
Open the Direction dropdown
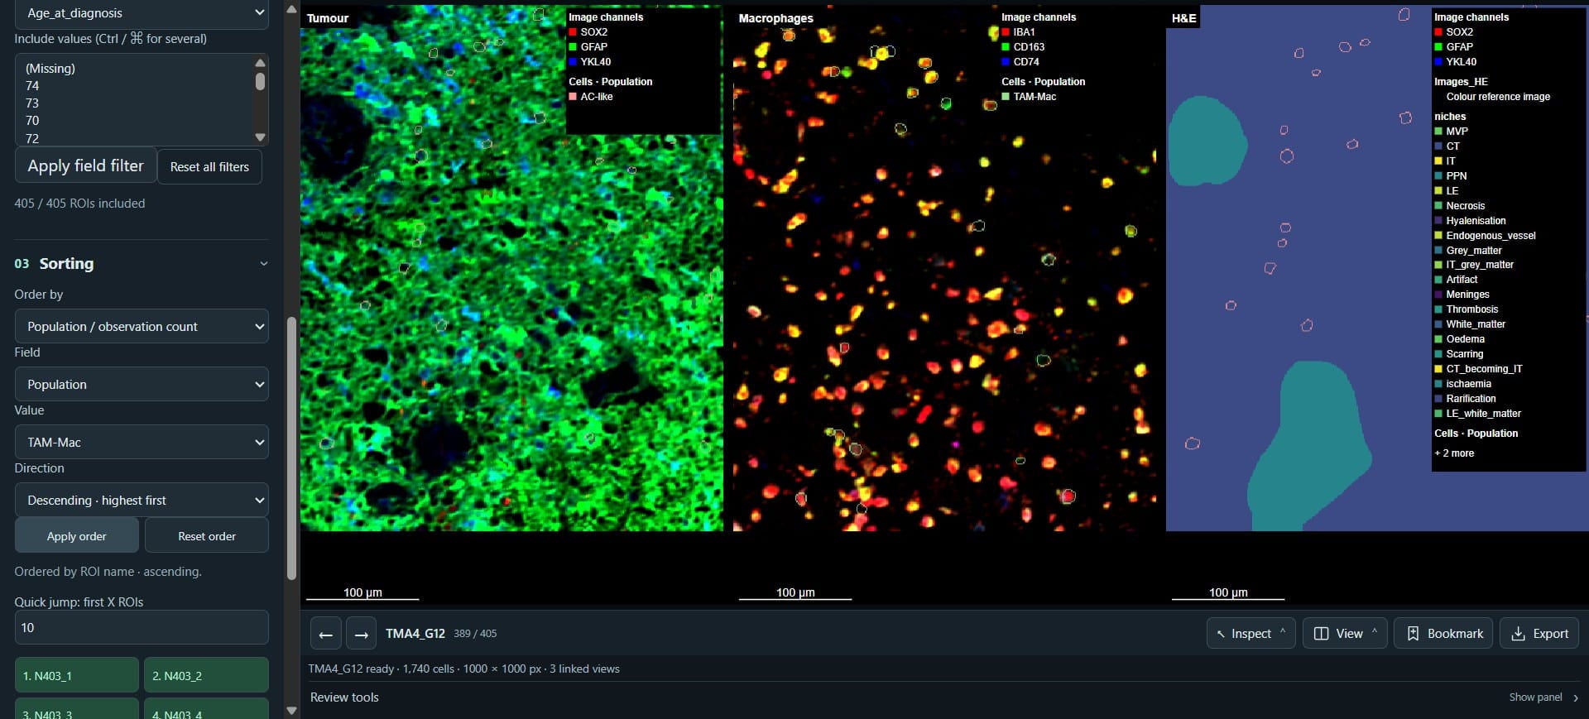tap(142, 500)
